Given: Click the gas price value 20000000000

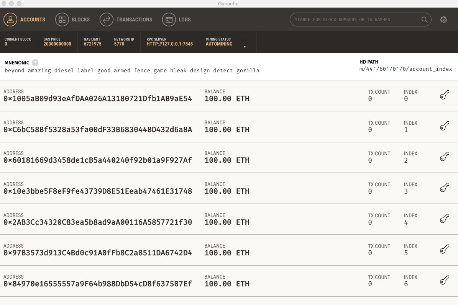Looking at the screenshot, I should [57, 44].
